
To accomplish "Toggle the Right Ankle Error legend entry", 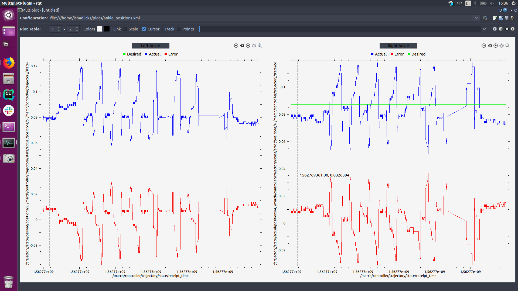I will [397, 54].
